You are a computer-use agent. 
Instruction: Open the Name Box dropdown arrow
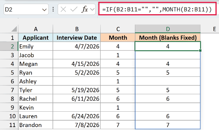click(44, 10)
